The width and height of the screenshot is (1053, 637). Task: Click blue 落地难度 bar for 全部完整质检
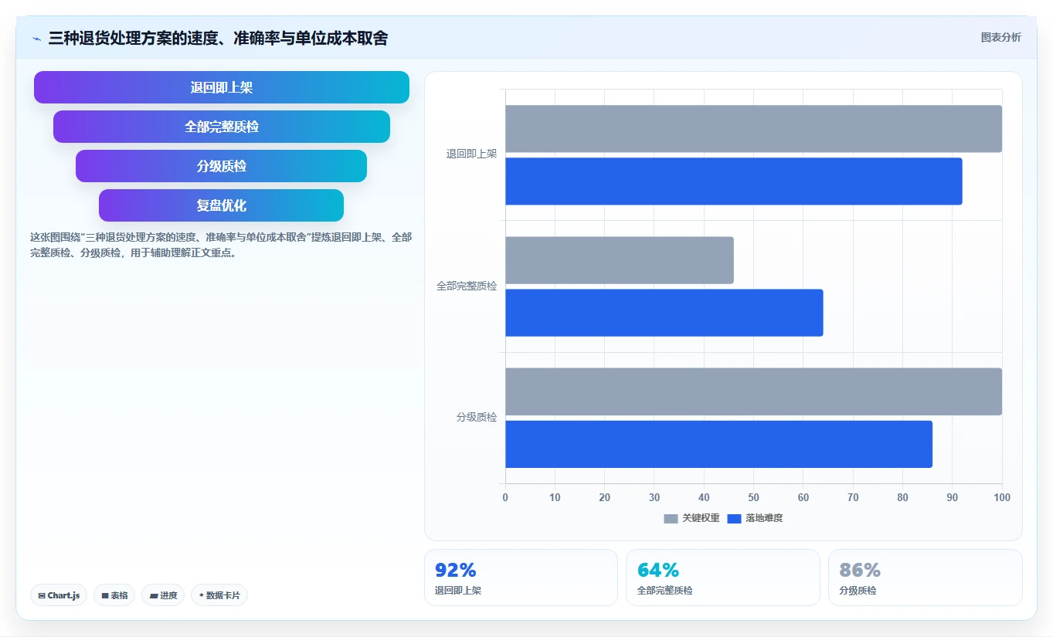pyautogui.click(x=664, y=313)
